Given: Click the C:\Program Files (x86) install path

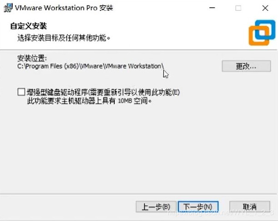Looking at the screenshot, I should (x=90, y=66).
